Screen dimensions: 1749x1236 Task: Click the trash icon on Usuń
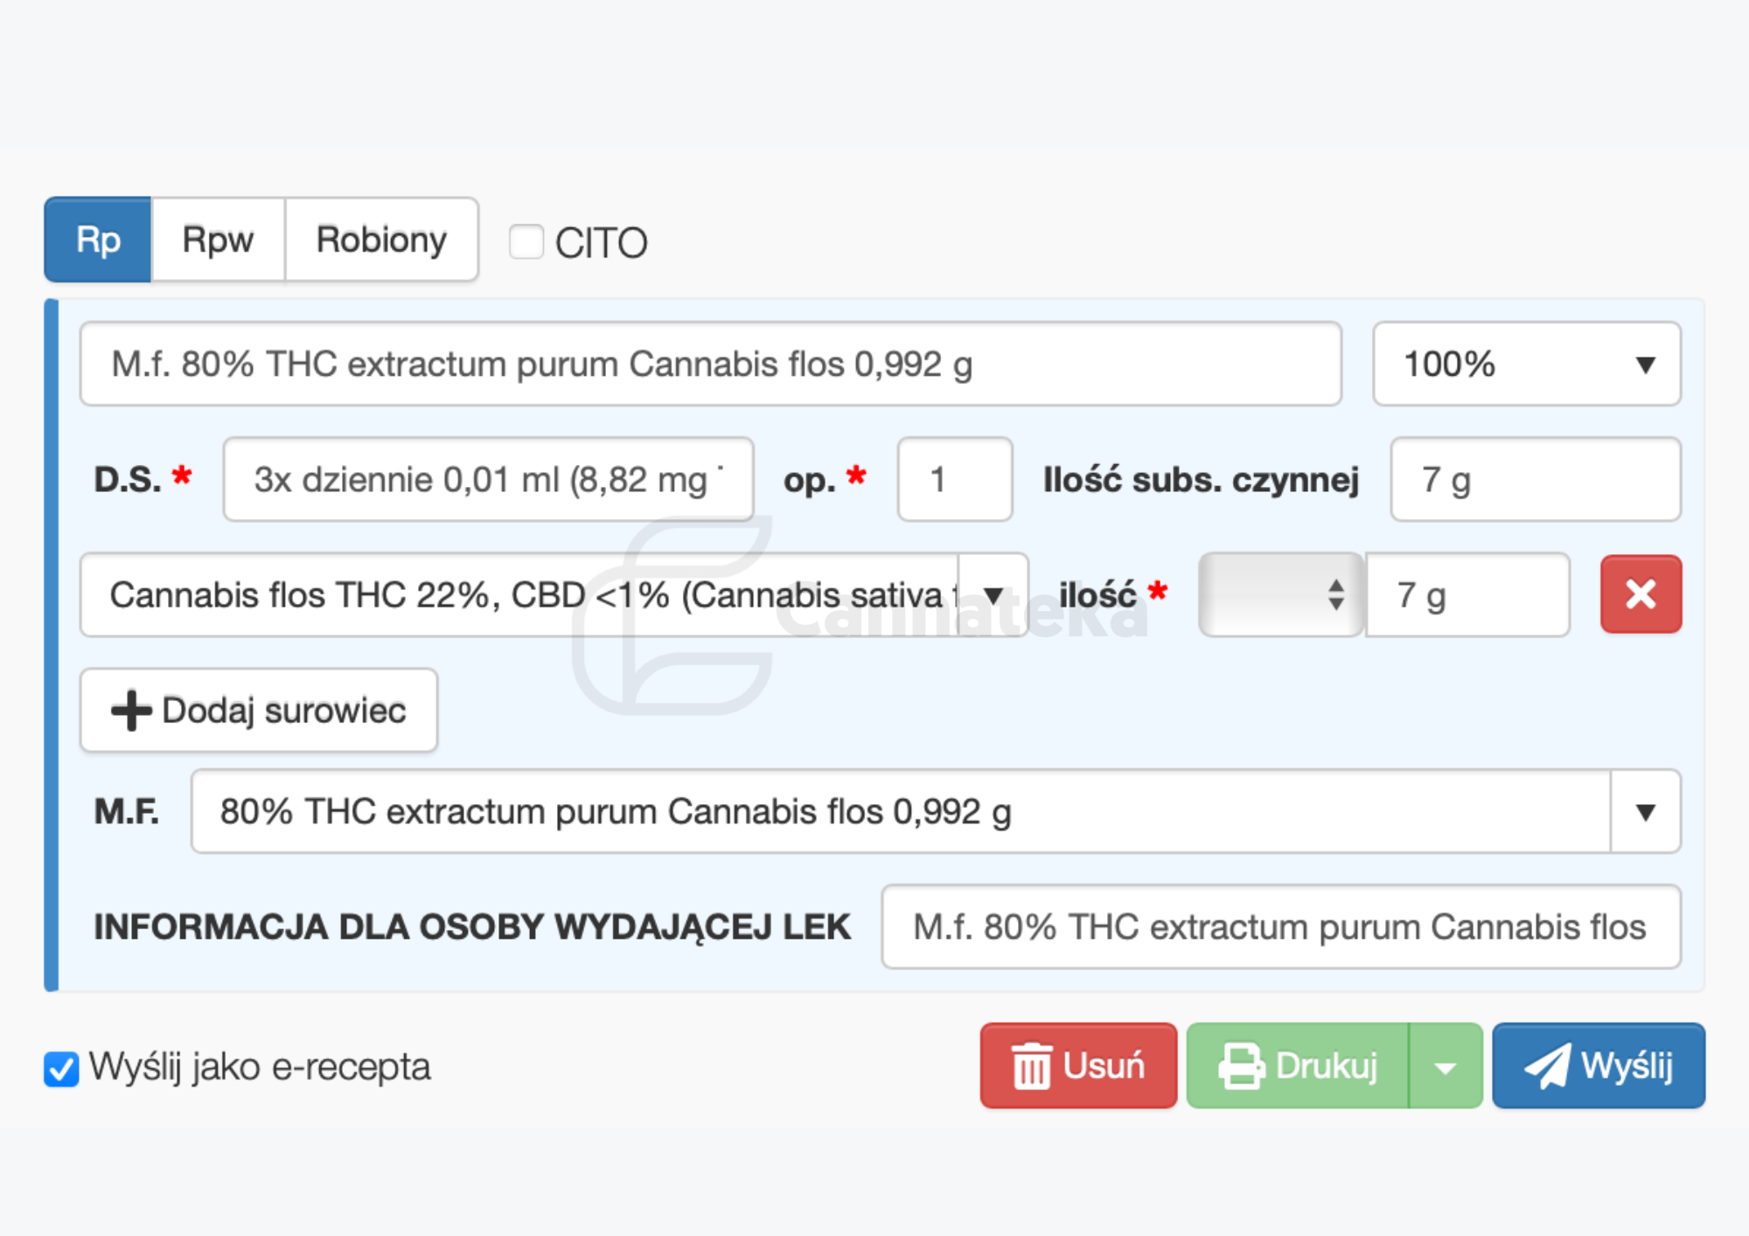click(1031, 1066)
